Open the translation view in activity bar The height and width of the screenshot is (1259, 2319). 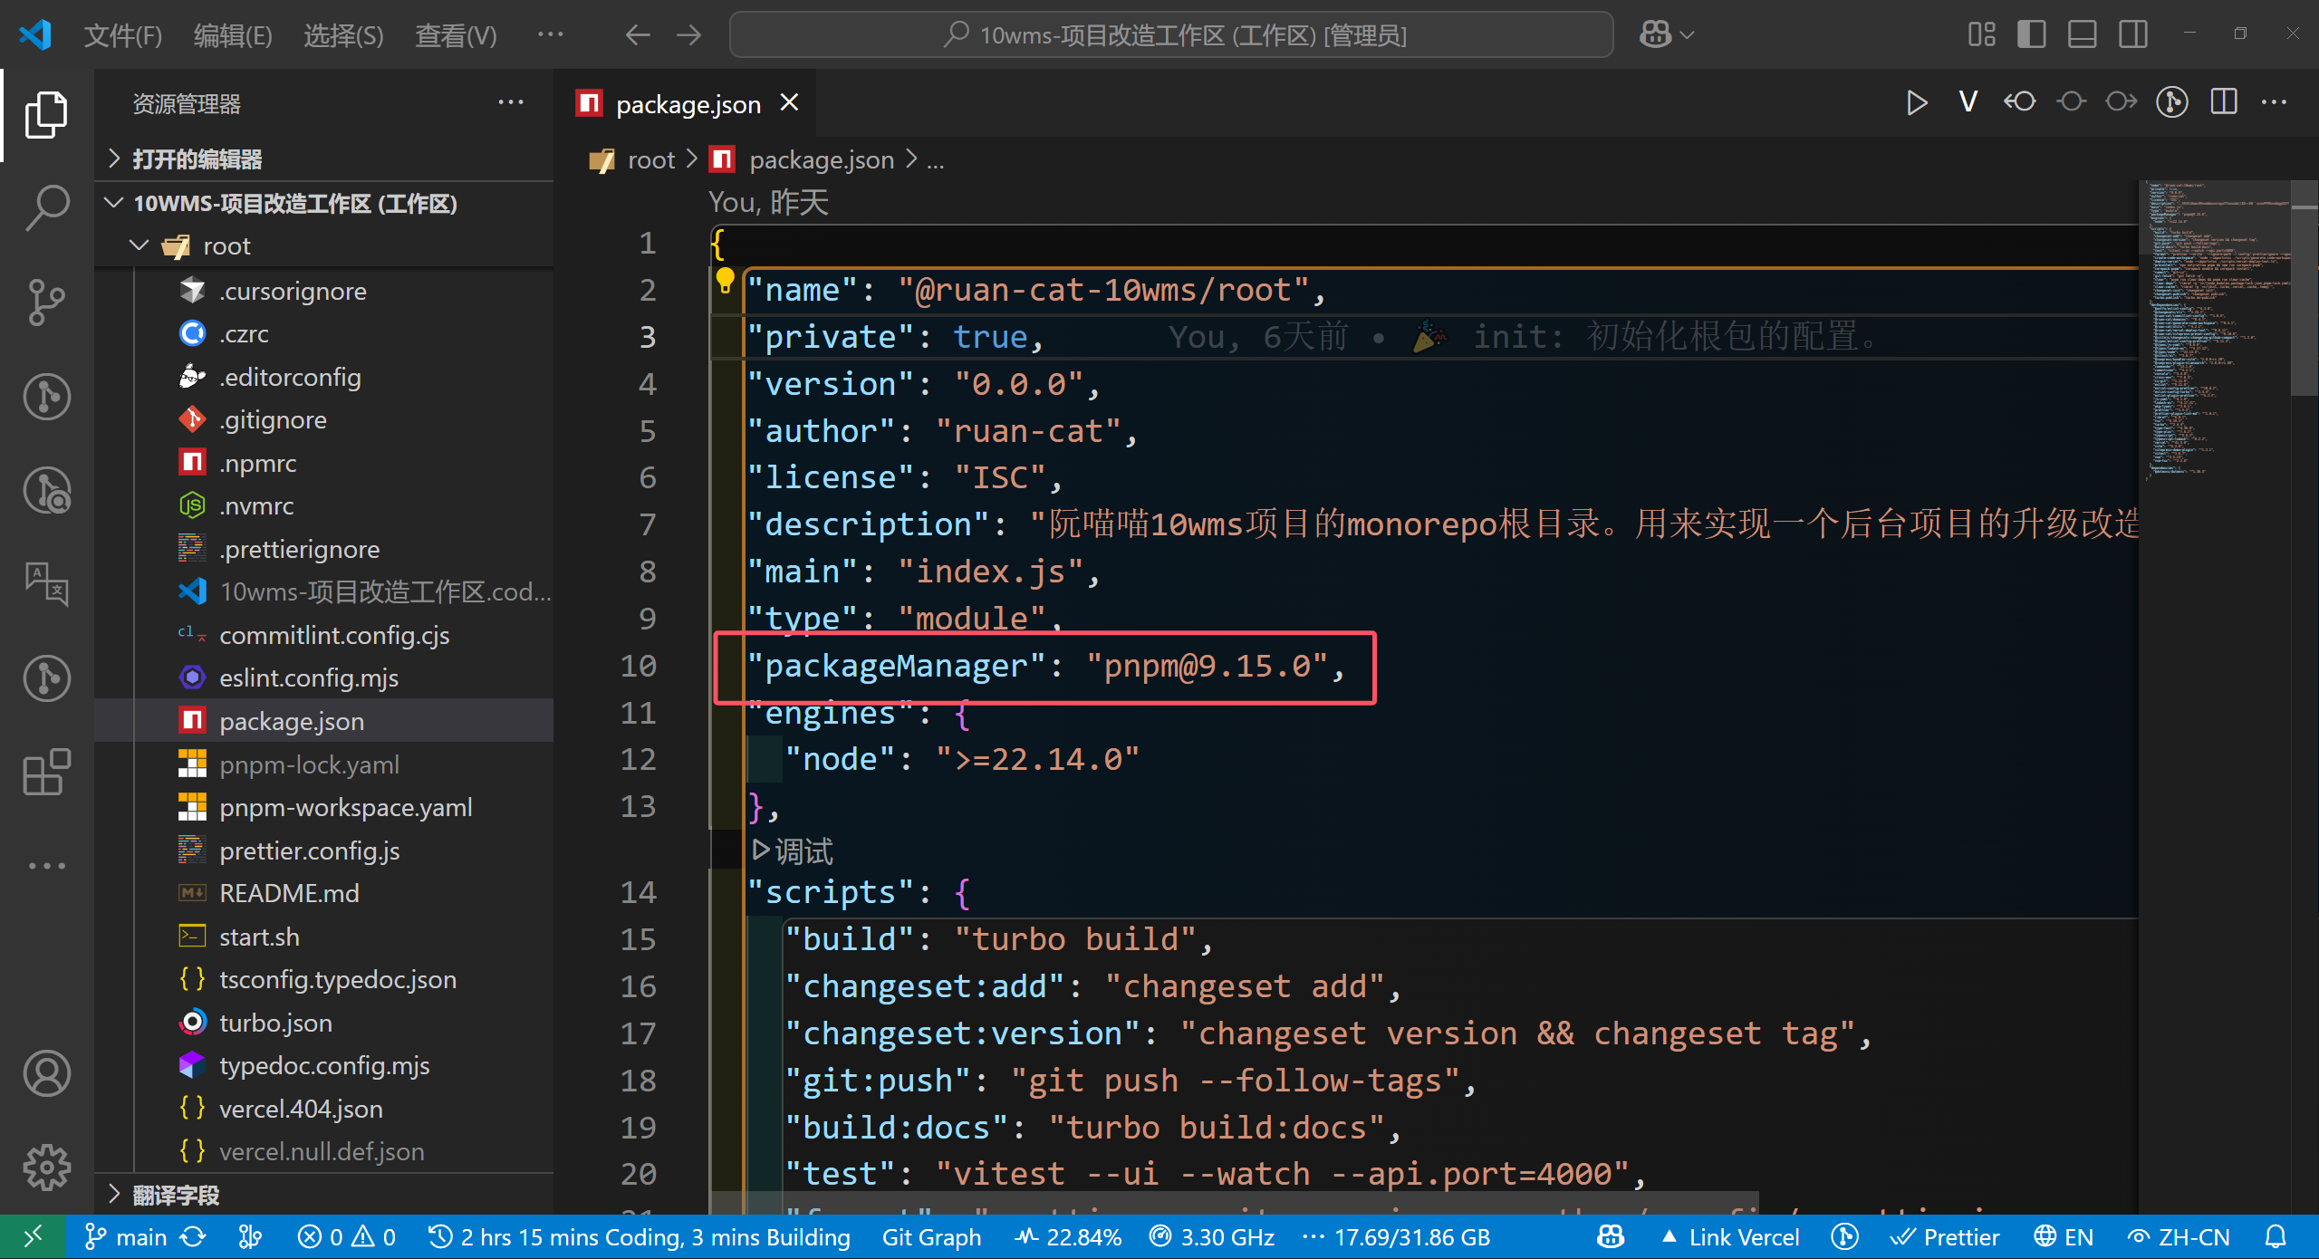coord(46,584)
